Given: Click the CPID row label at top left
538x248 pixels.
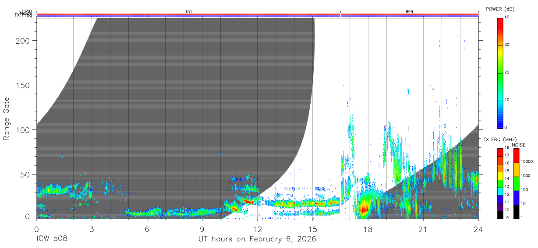Looking at the screenshot, I should point(27,12).
